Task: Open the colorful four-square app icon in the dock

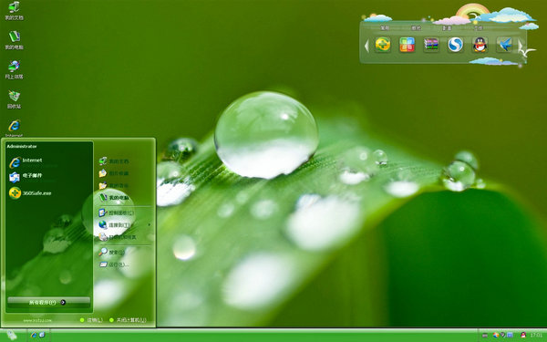Action: point(407,45)
